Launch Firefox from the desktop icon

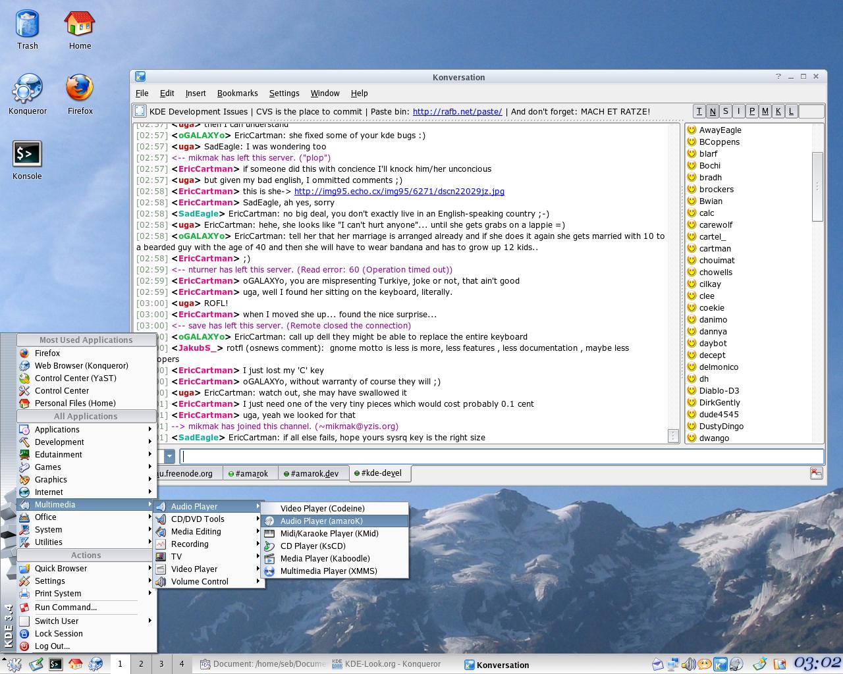[x=80, y=95]
